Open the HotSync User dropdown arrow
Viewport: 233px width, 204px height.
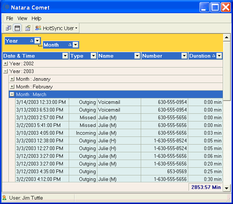pos(76,28)
